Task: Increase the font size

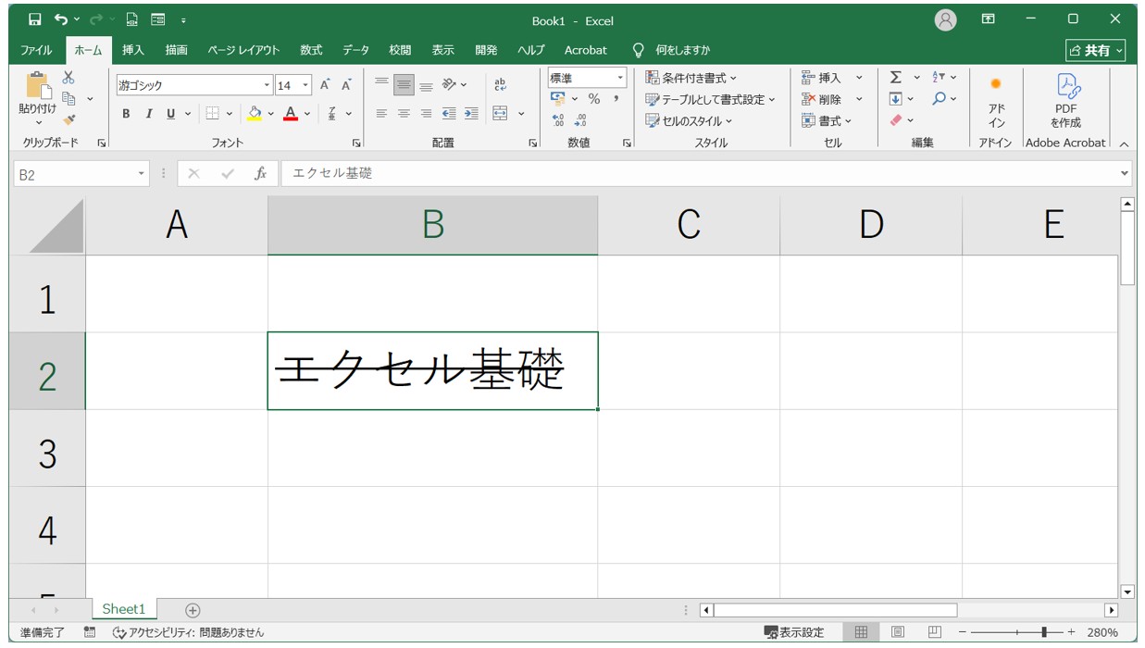Action: click(325, 85)
